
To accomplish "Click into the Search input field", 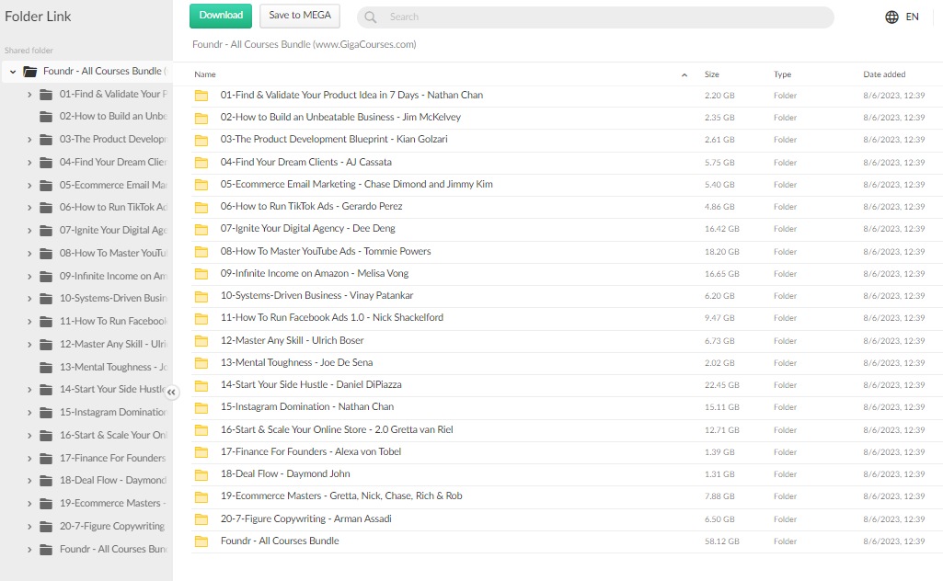I will pos(598,17).
